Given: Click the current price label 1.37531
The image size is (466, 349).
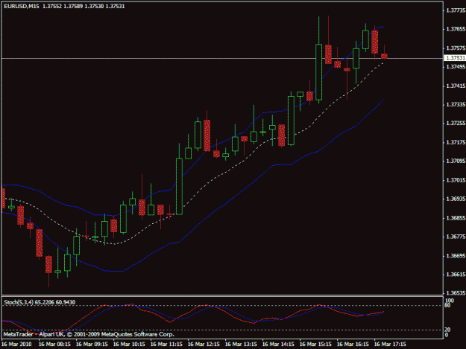Looking at the screenshot, I should [456, 58].
